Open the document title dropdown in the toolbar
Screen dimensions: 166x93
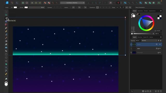pos(72,3)
